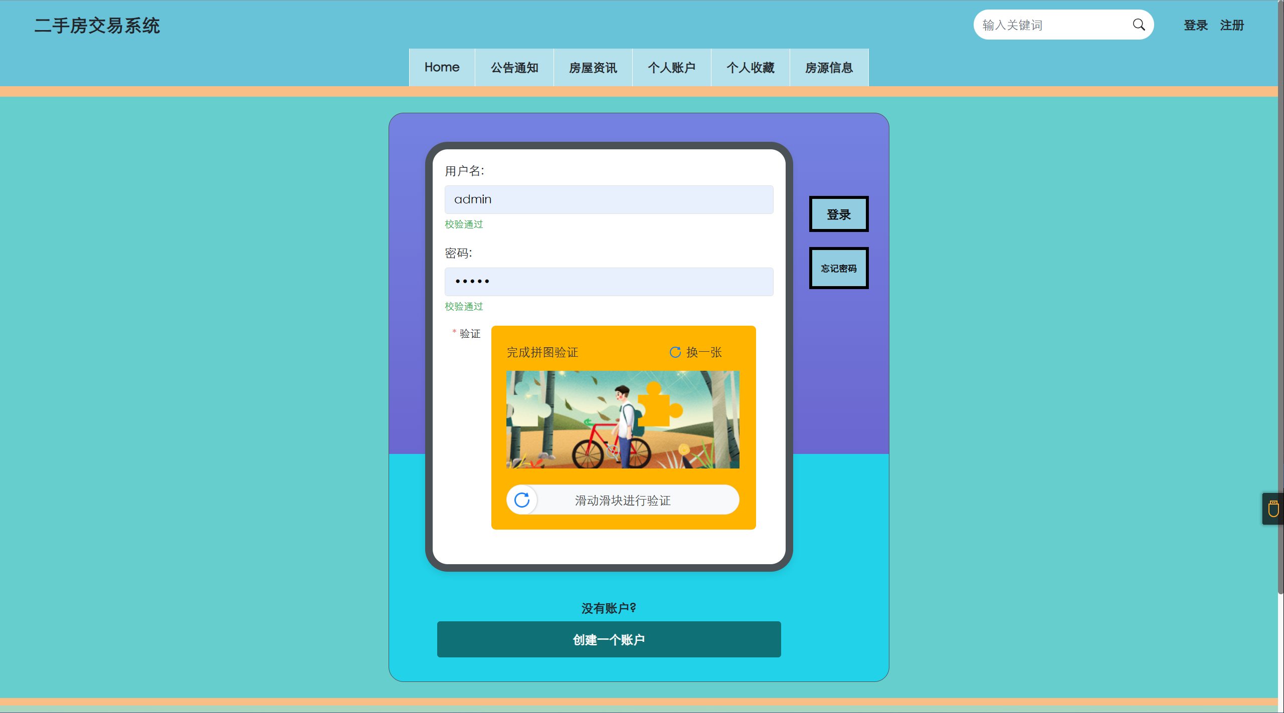Click 创建一个账户 button
Screen dimensions: 1284x713
pyautogui.click(x=609, y=639)
